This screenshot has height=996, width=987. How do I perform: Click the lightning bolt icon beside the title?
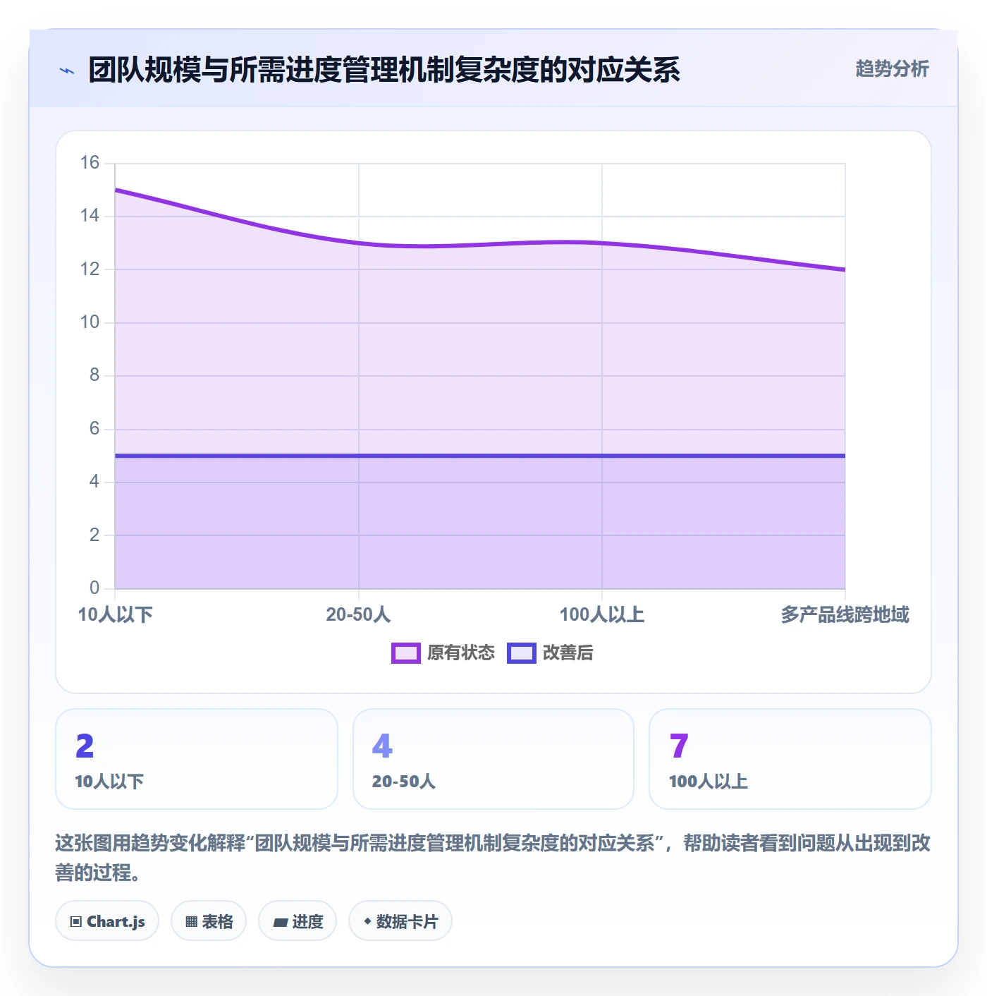click(67, 71)
